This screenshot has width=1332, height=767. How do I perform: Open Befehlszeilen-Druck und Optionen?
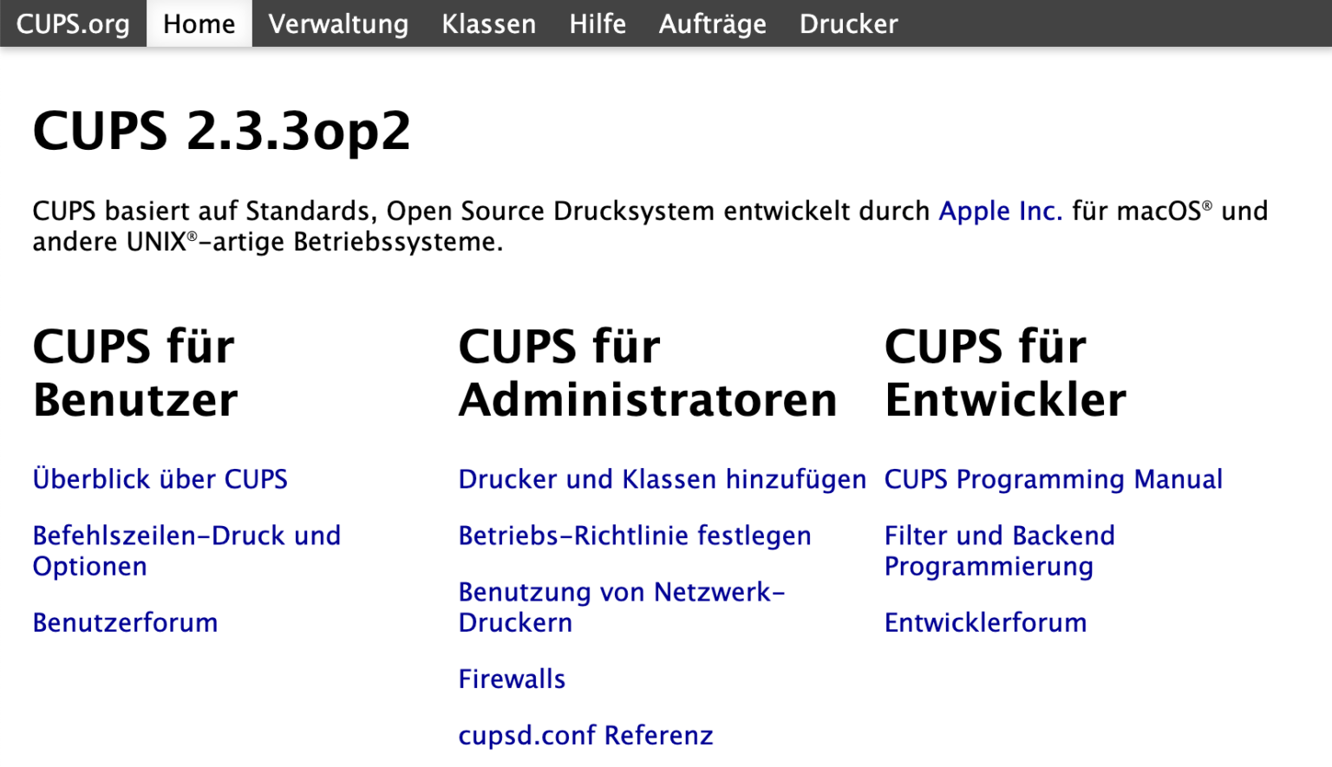186,550
